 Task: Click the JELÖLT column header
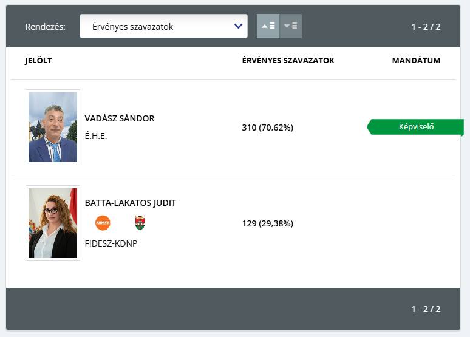point(38,61)
